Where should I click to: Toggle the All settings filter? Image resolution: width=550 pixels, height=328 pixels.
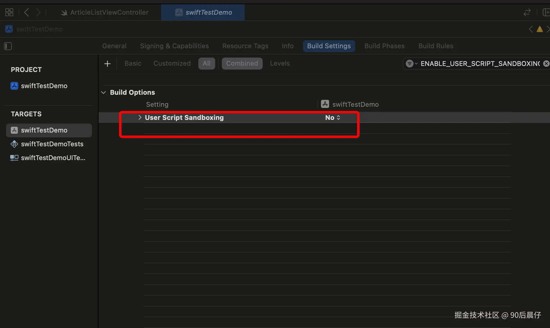click(x=206, y=63)
